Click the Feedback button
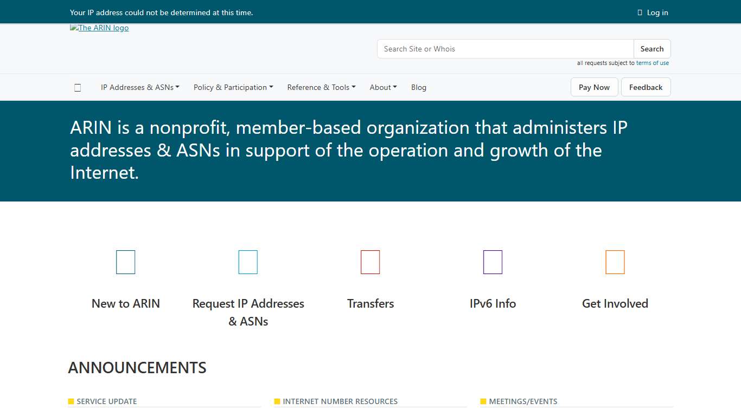The width and height of the screenshot is (741, 416). click(646, 87)
